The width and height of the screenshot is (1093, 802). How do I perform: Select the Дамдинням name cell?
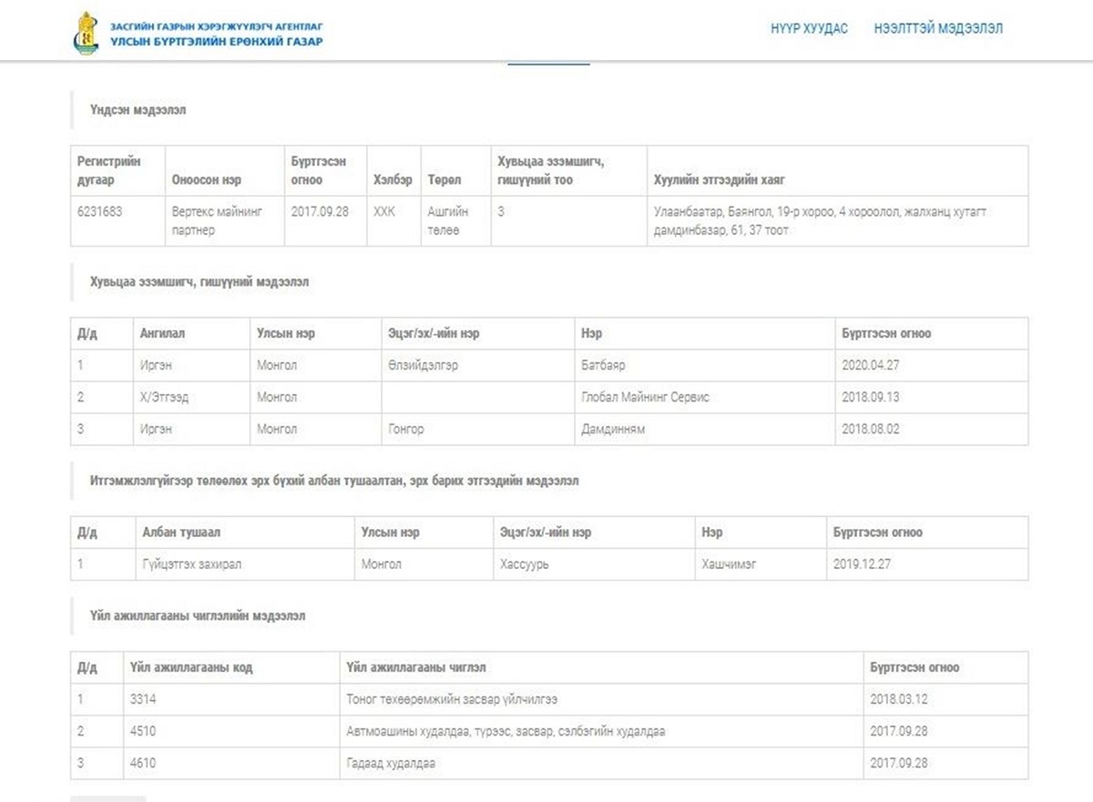click(612, 429)
